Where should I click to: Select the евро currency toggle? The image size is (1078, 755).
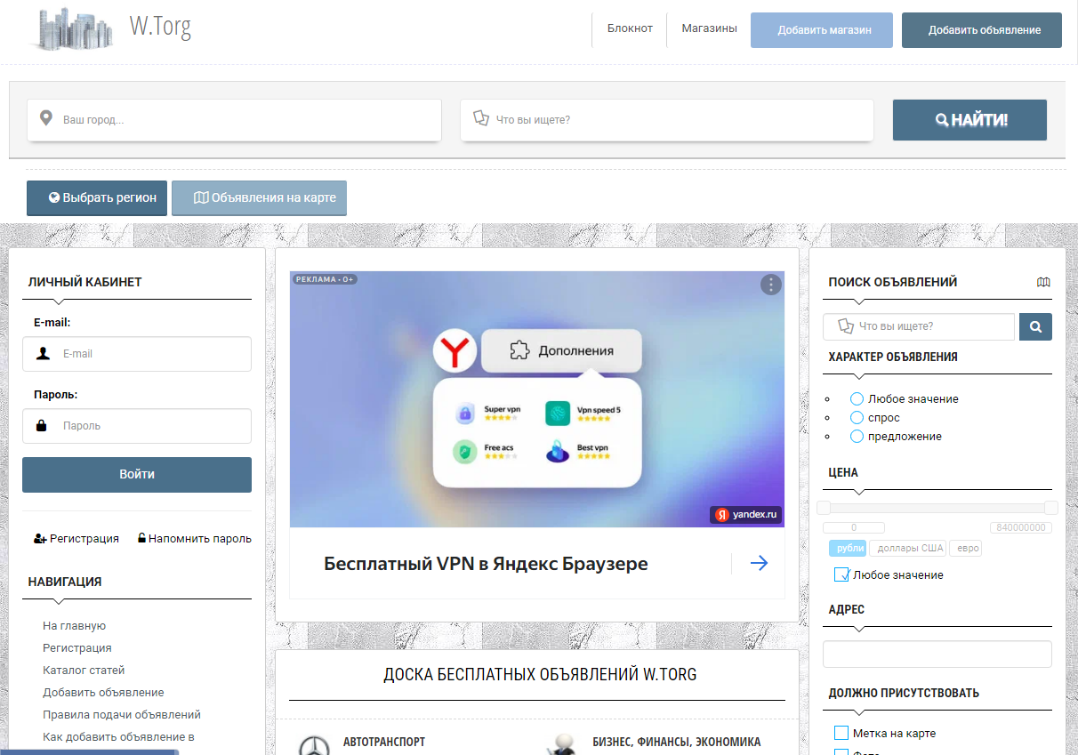pyautogui.click(x=966, y=548)
